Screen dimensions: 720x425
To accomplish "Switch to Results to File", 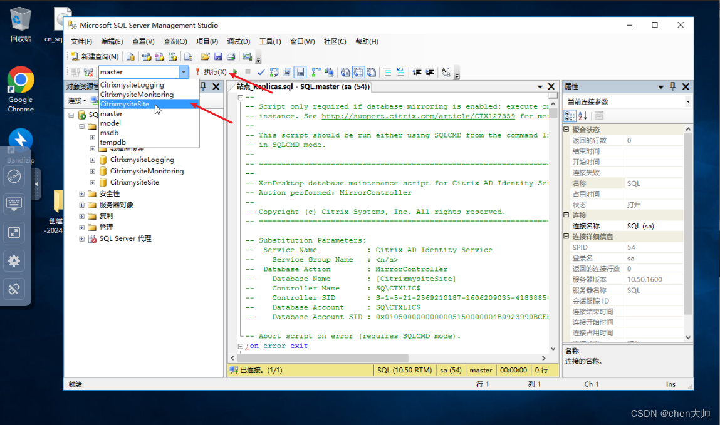I will coord(371,72).
